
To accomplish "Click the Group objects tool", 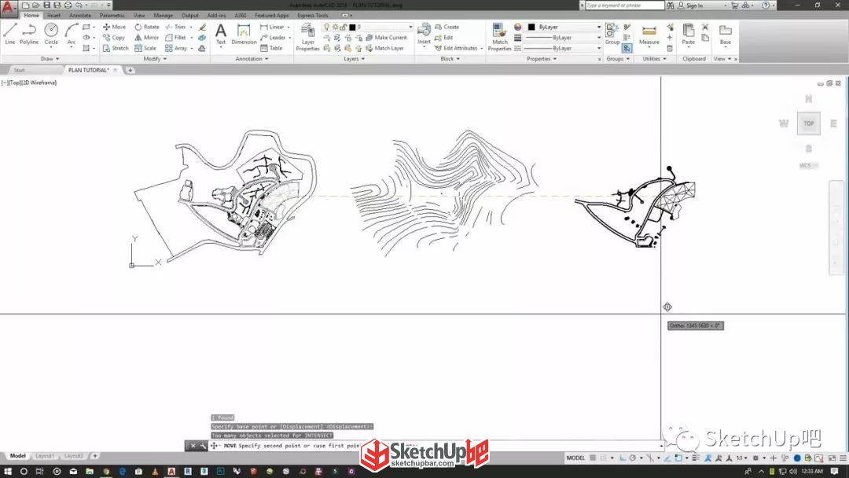I will coord(612,34).
